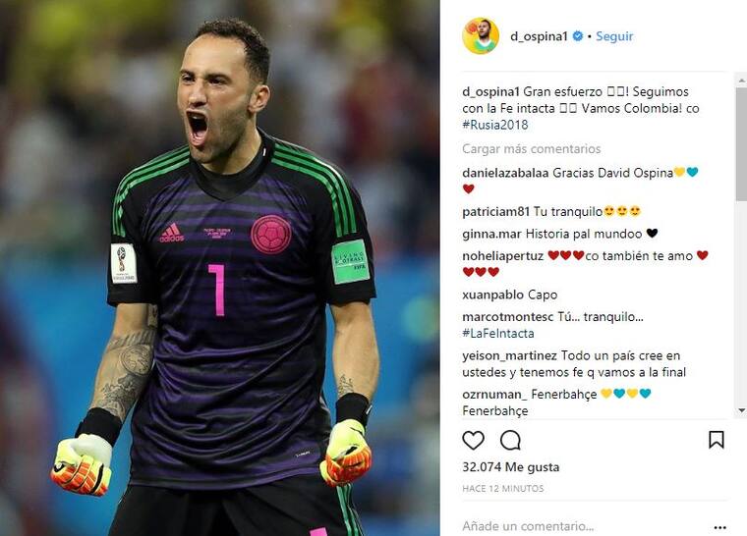The height and width of the screenshot is (536, 747).
Task: Open the goalkeeper photo of the post
Action: 219,268
